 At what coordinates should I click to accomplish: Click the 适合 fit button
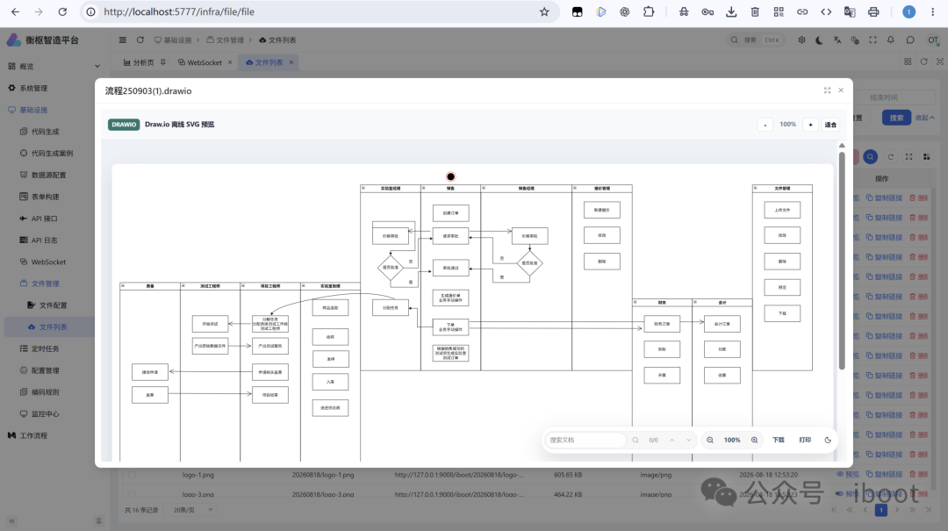[830, 125]
